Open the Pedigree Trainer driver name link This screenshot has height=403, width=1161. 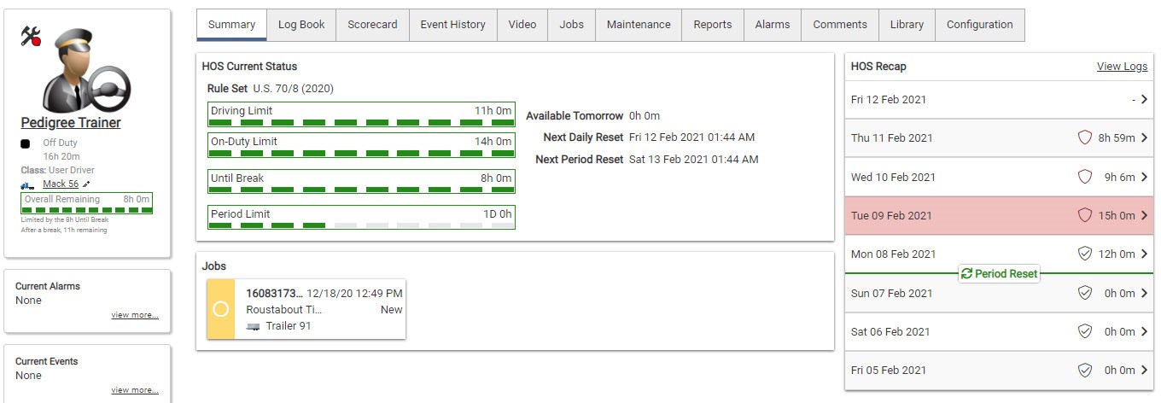pos(71,123)
